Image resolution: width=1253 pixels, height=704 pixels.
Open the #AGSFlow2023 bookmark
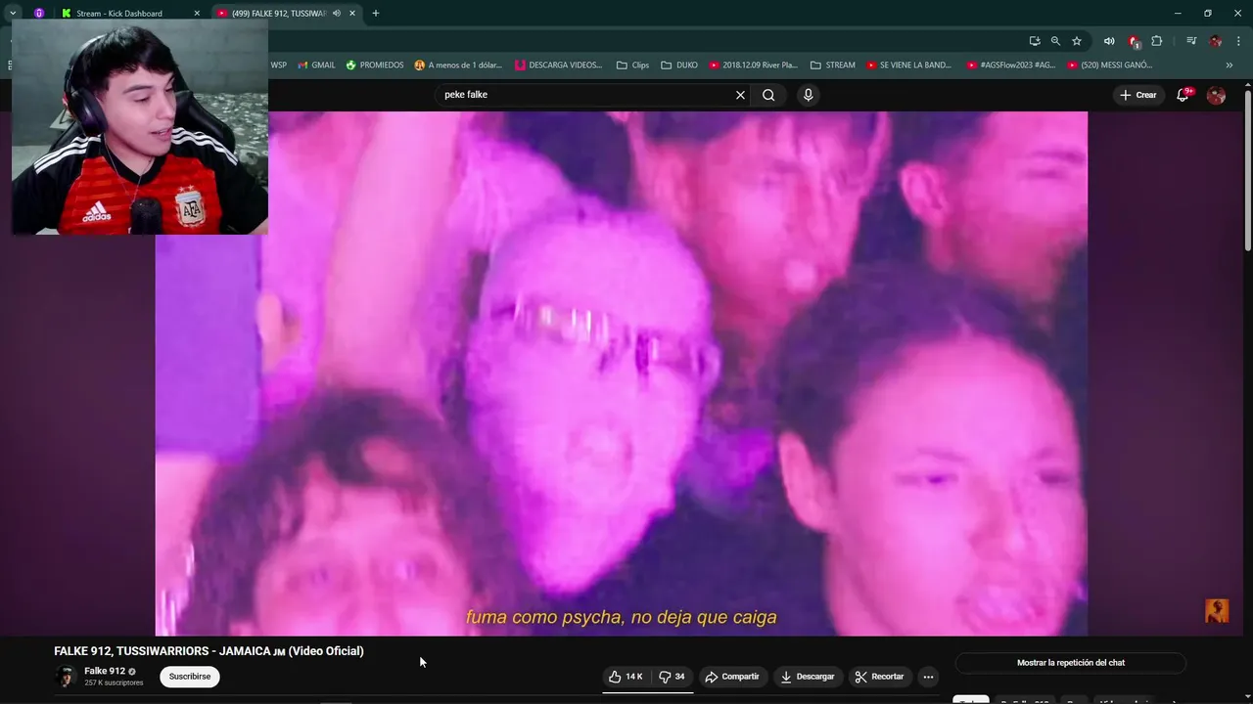[x=1011, y=66]
